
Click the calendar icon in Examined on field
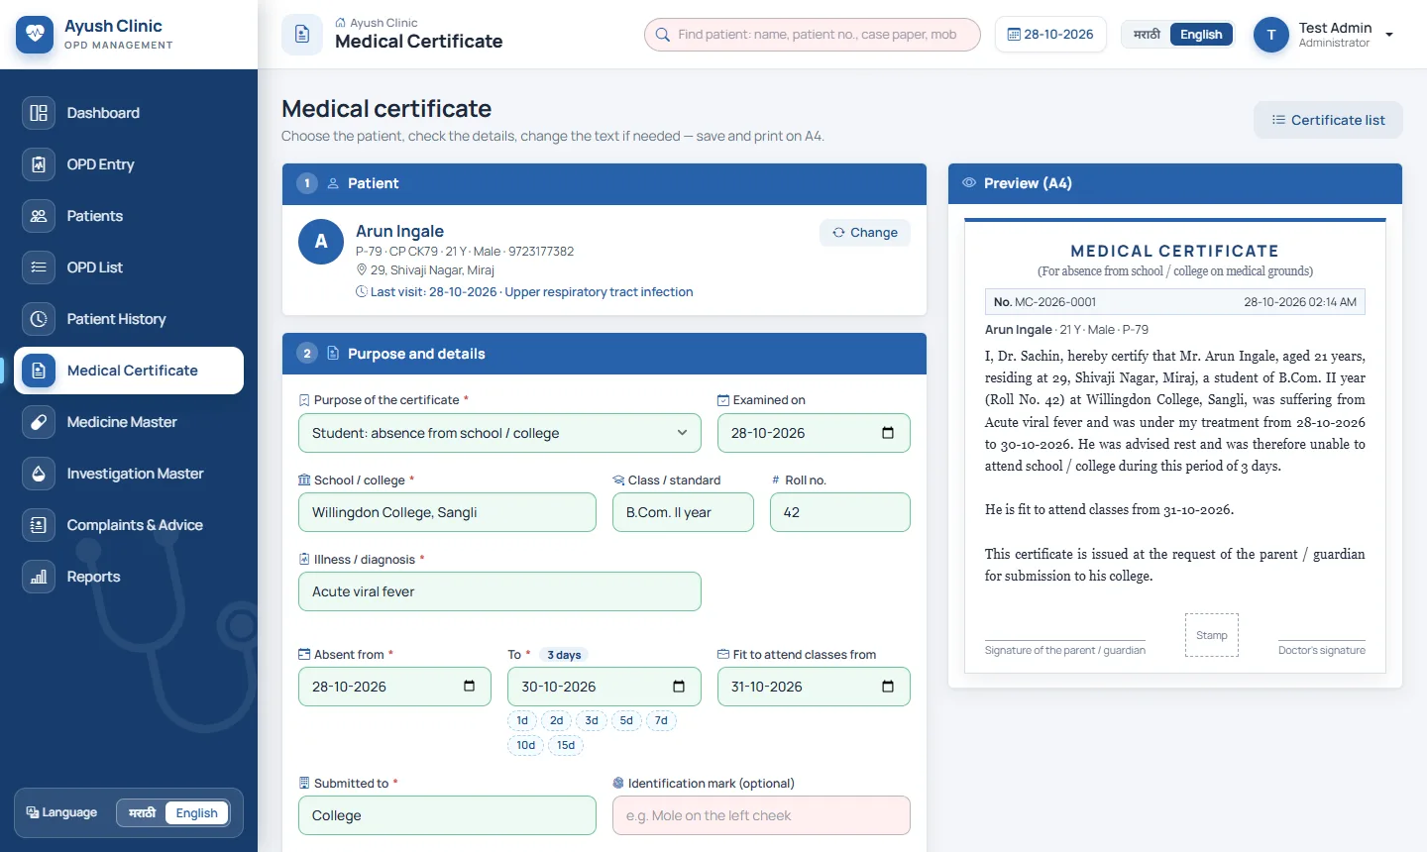click(x=888, y=433)
